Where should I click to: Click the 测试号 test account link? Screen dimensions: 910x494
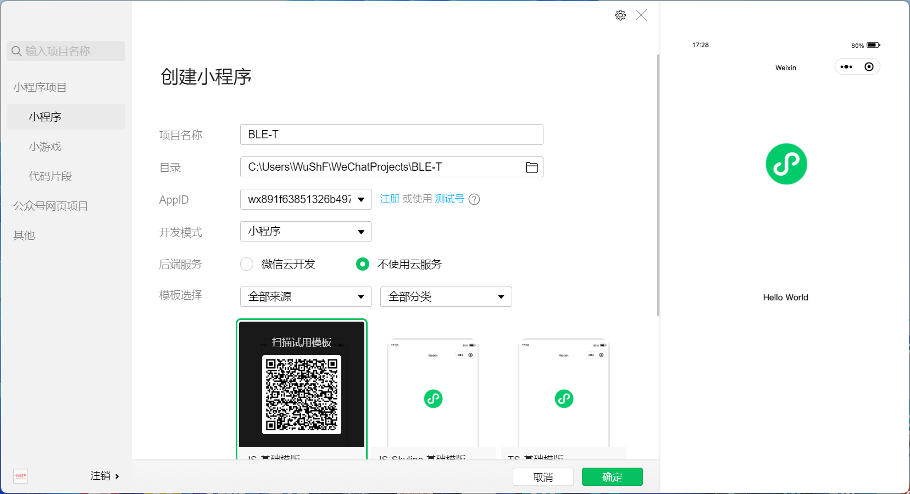point(450,199)
